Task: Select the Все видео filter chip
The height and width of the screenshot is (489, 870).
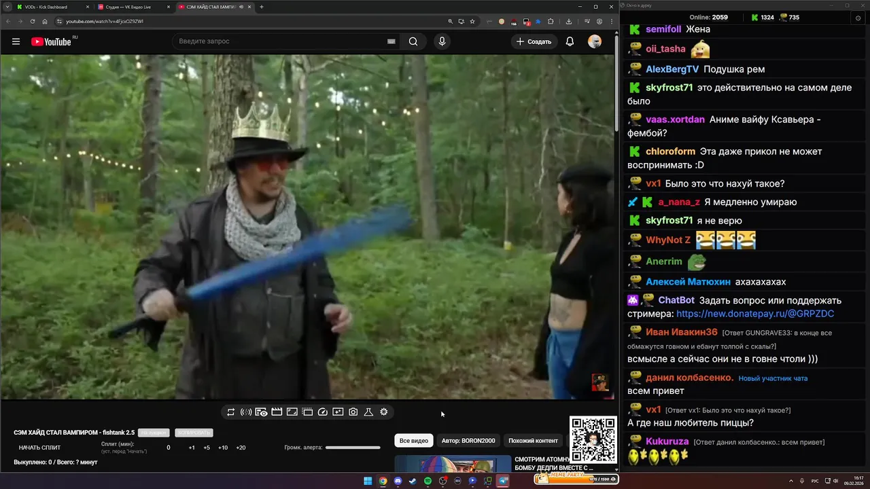Action: [x=413, y=441]
